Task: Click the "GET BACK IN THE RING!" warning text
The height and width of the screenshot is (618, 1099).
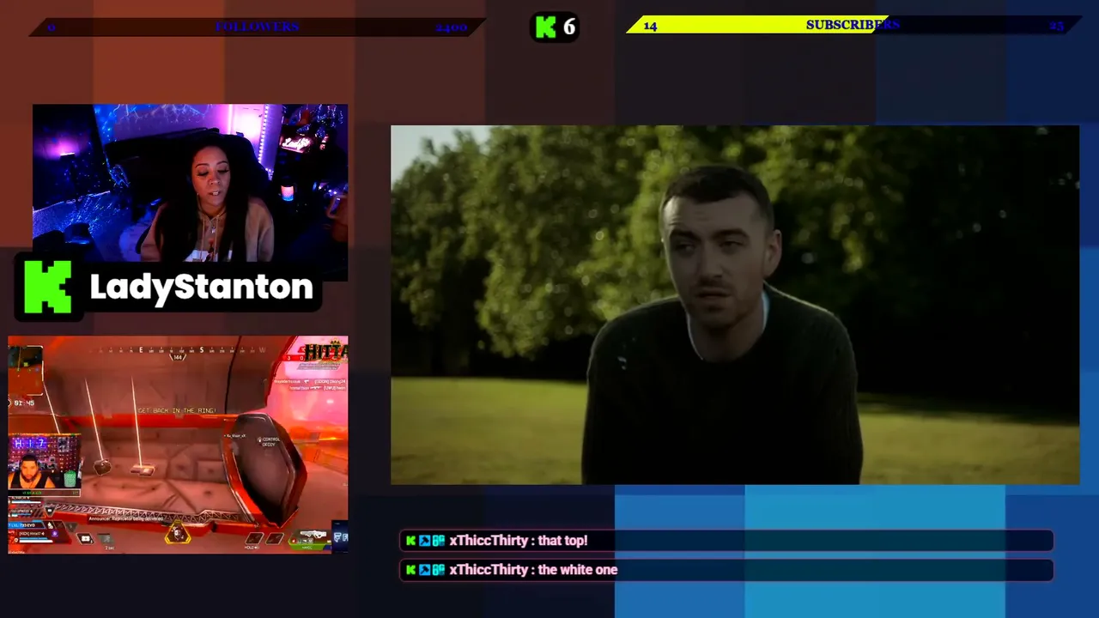Action: (x=177, y=410)
